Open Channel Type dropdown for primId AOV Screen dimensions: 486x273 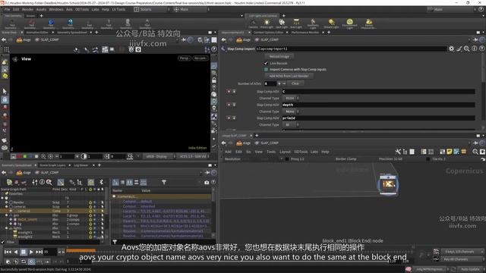pyautogui.click(x=291, y=124)
